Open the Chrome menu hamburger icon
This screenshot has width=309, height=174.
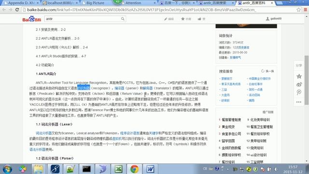pyautogui.click(x=306, y=10)
